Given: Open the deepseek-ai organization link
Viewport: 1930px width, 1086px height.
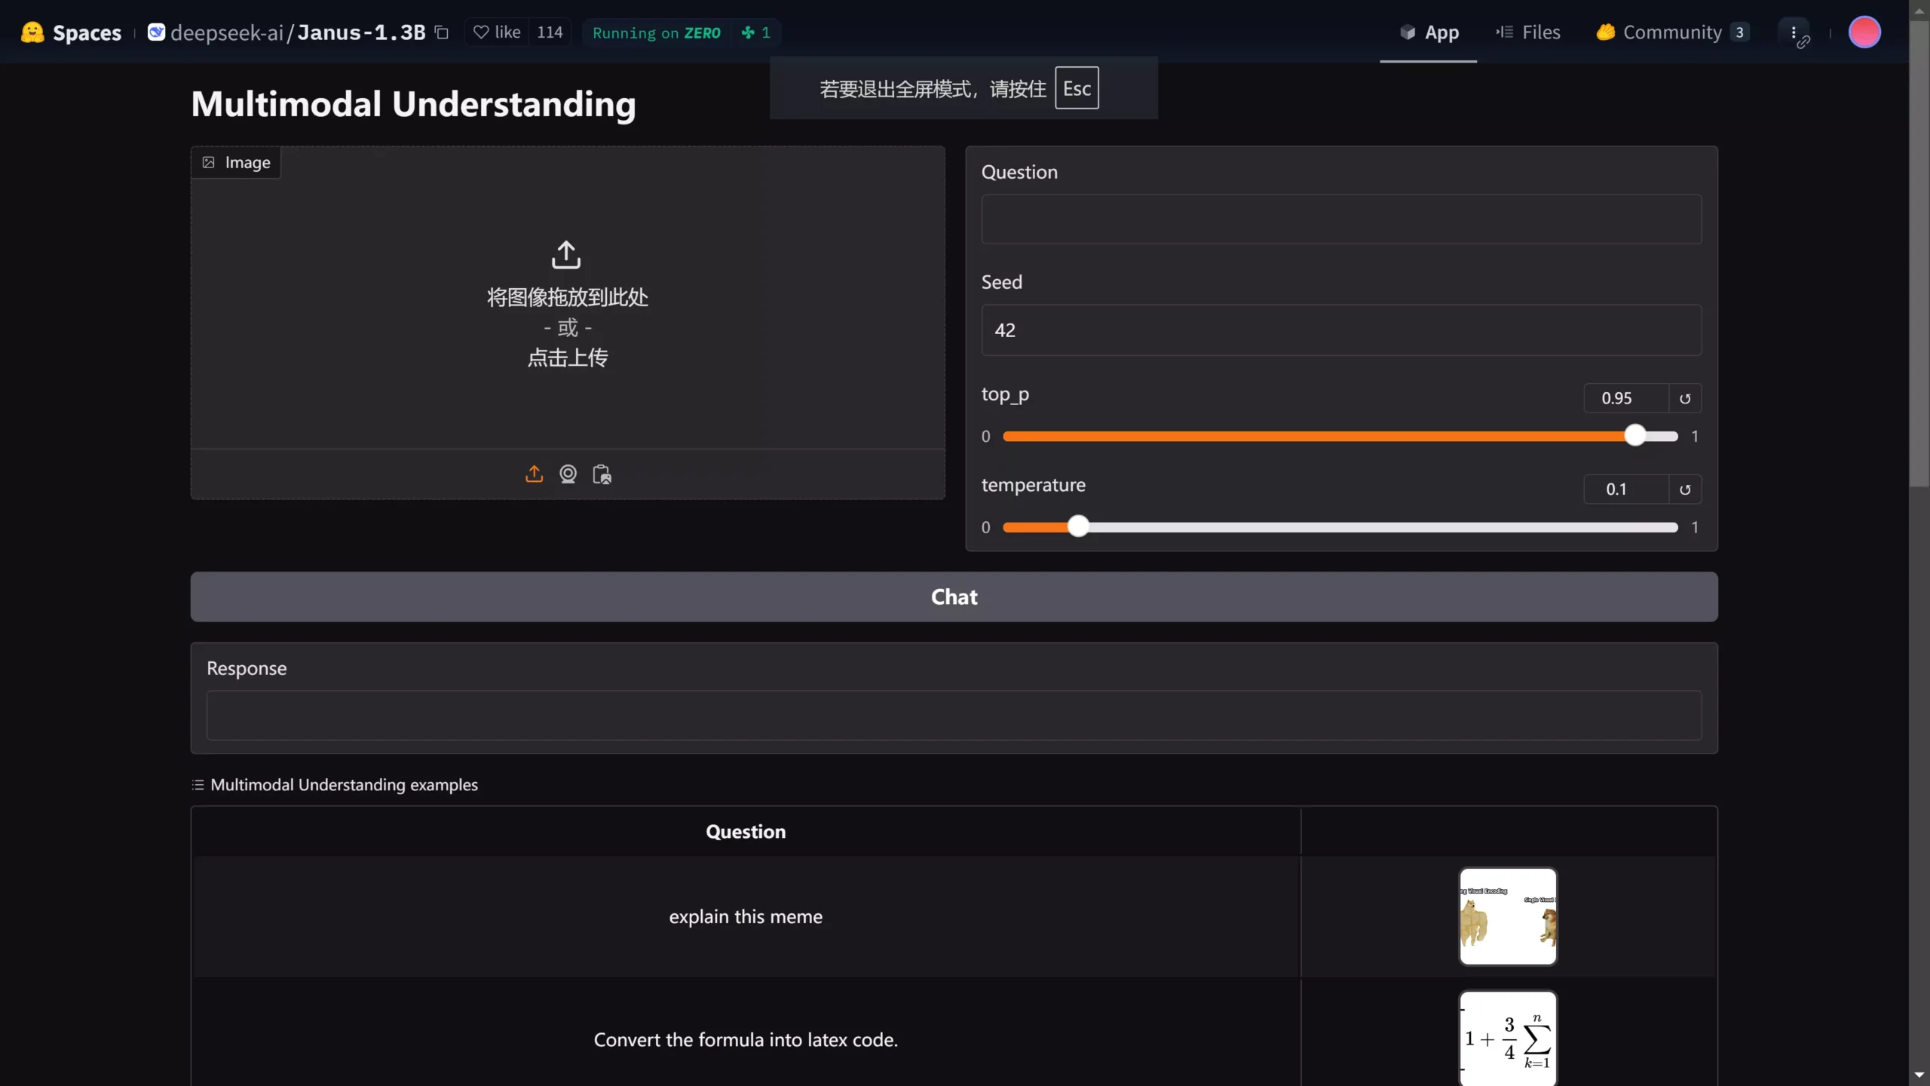Looking at the screenshot, I should 226,32.
